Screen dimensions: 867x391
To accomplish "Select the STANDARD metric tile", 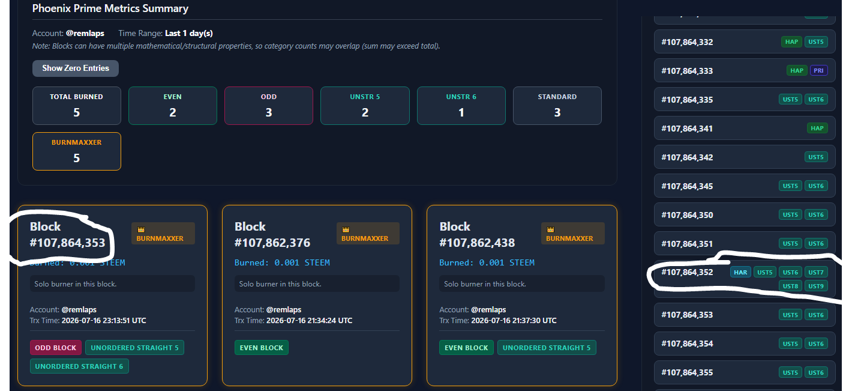I will [x=557, y=106].
